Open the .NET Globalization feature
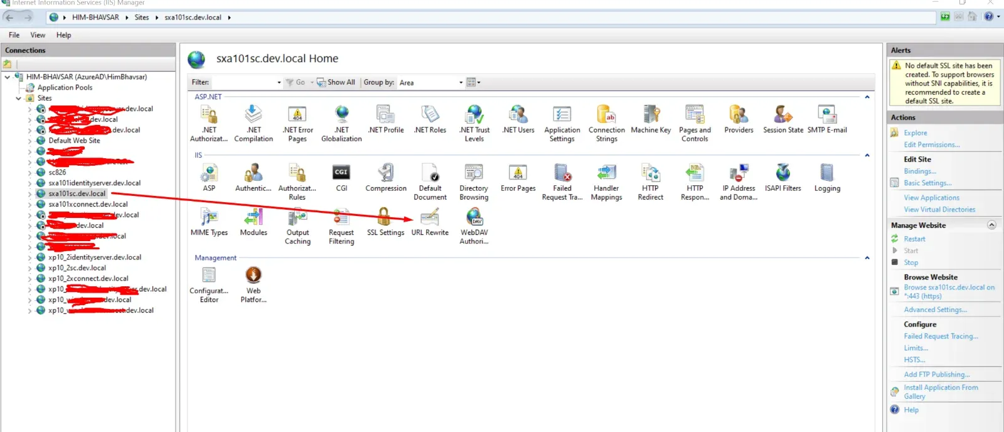1004x432 pixels. (341, 123)
